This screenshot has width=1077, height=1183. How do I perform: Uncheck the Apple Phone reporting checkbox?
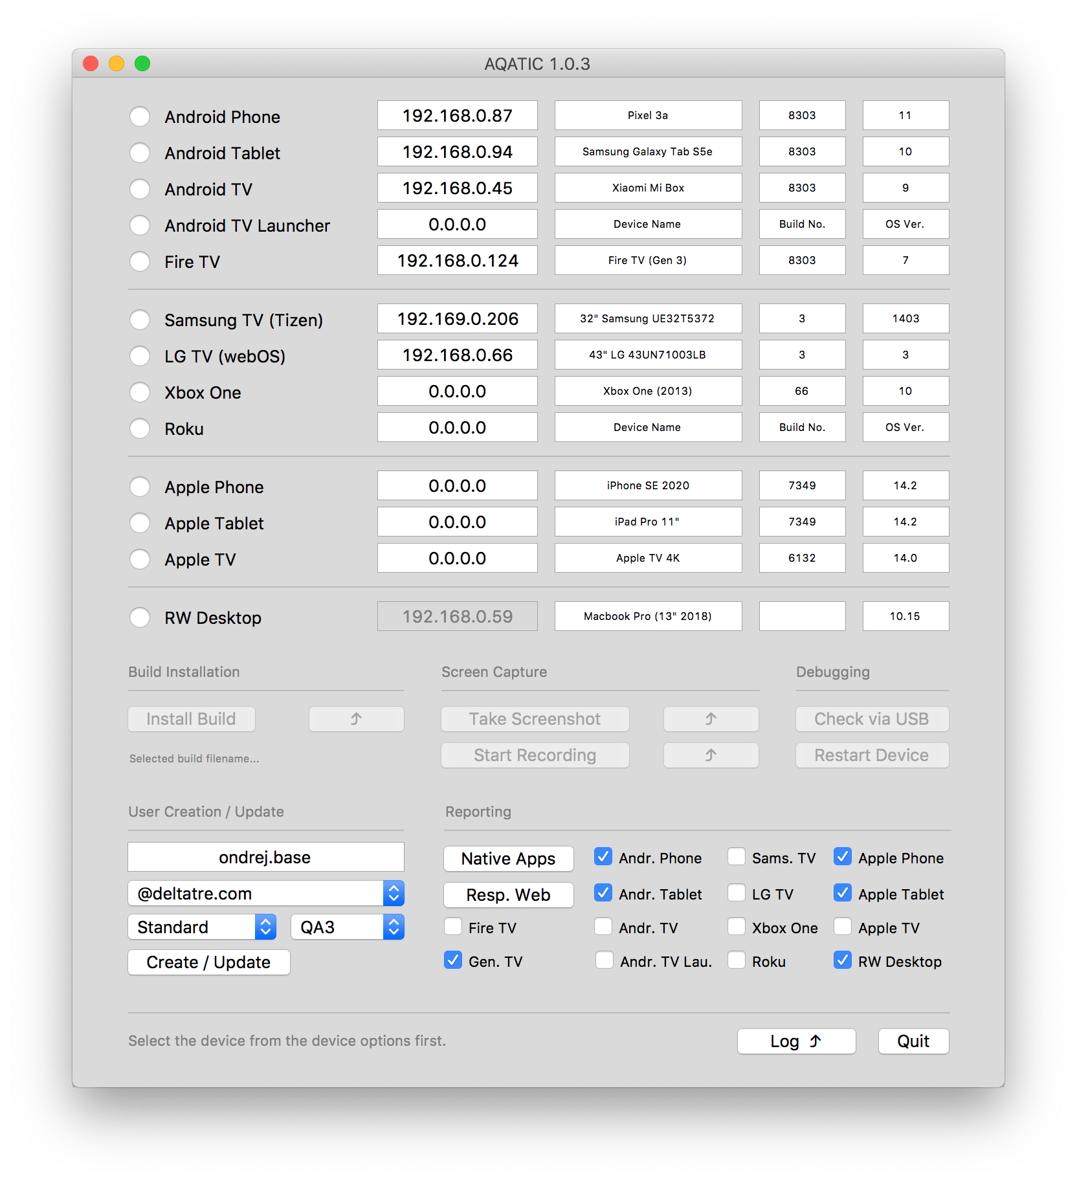point(843,857)
